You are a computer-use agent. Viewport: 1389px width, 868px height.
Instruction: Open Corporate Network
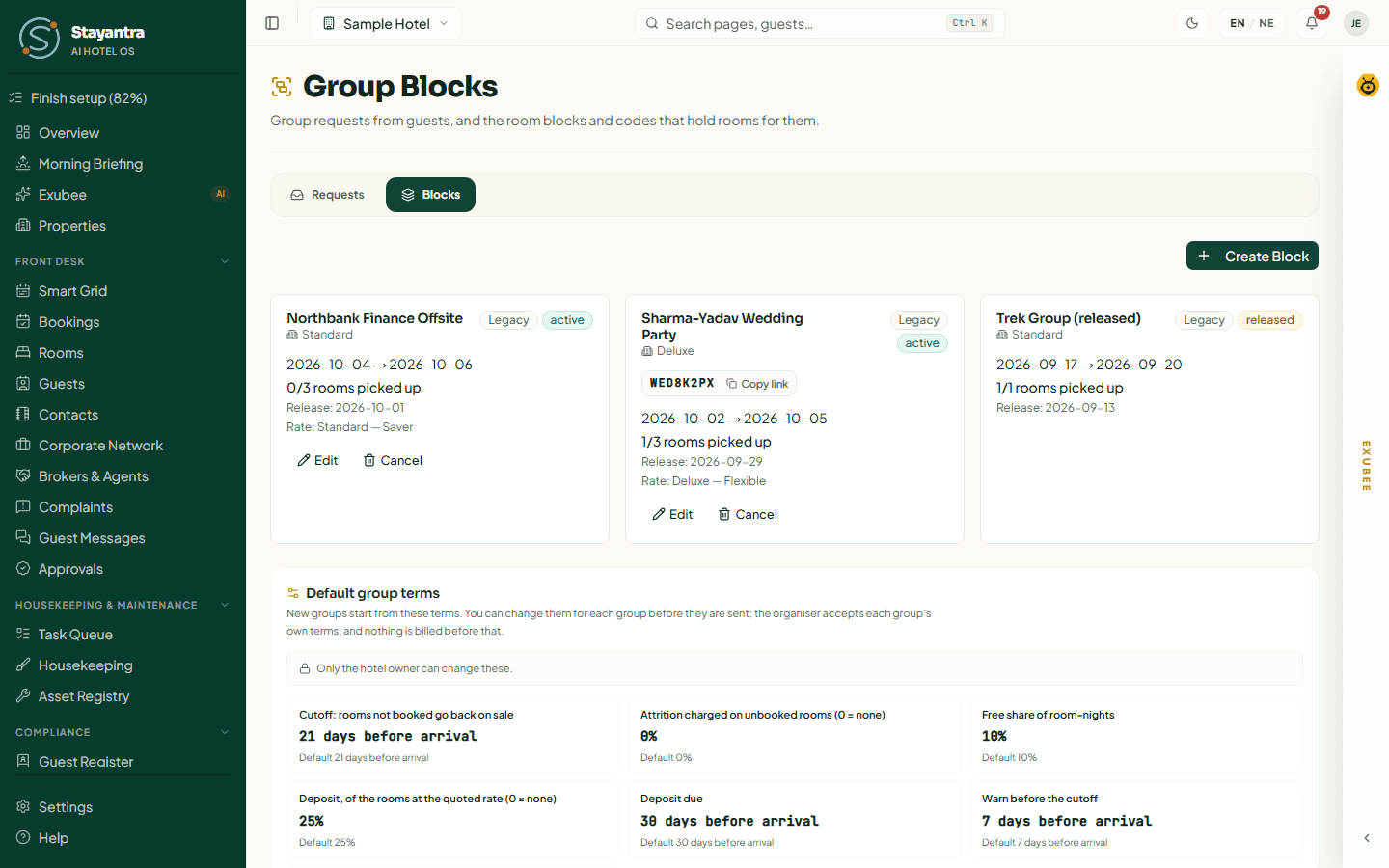click(x=123, y=446)
